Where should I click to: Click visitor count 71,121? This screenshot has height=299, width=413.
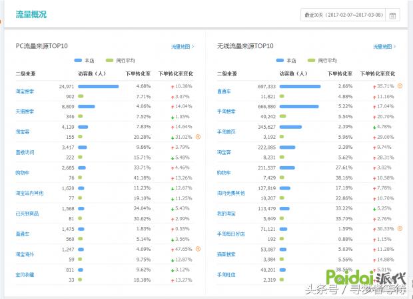pos(268,229)
